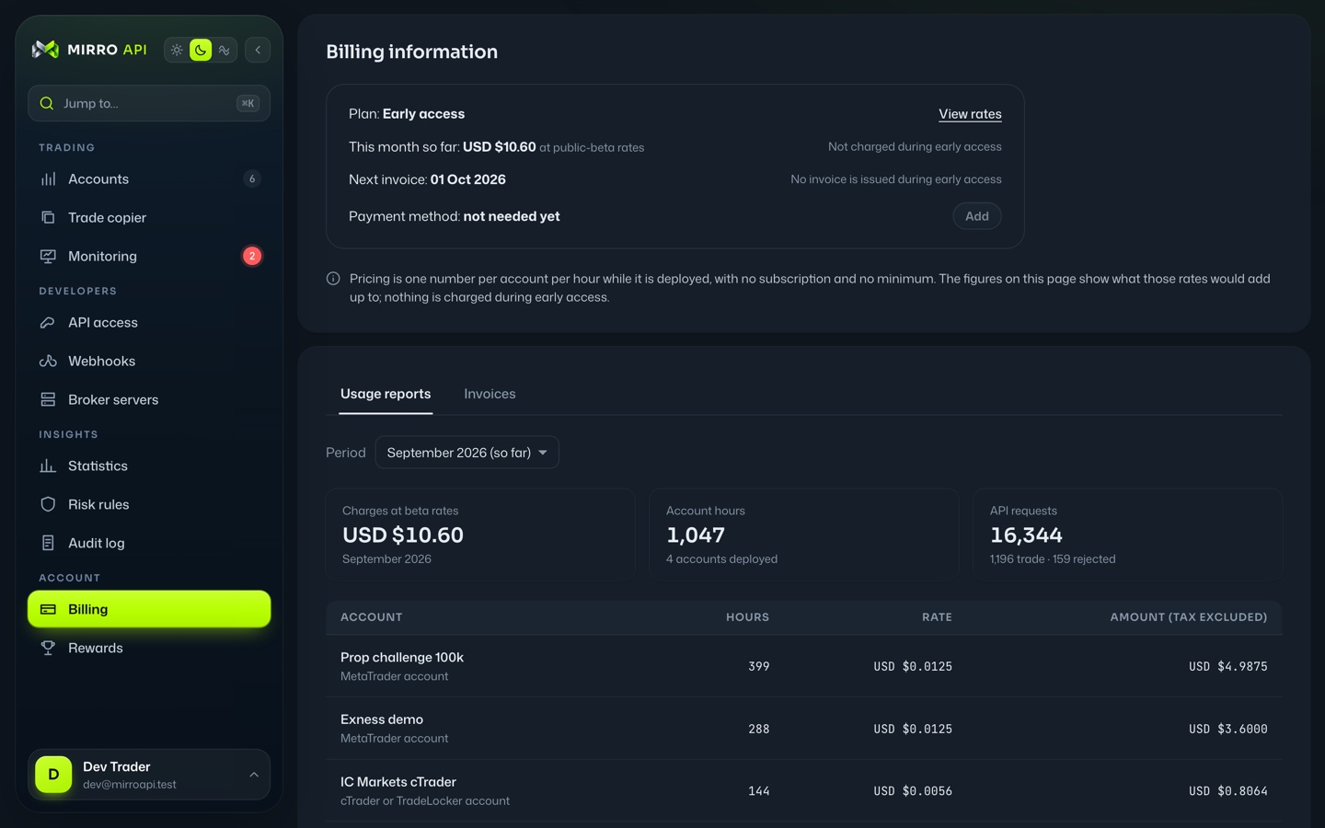This screenshot has width=1325, height=828.
Task: Open the Audit log
Action: (149, 543)
